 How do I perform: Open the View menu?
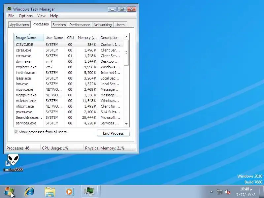[x=41, y=16]
